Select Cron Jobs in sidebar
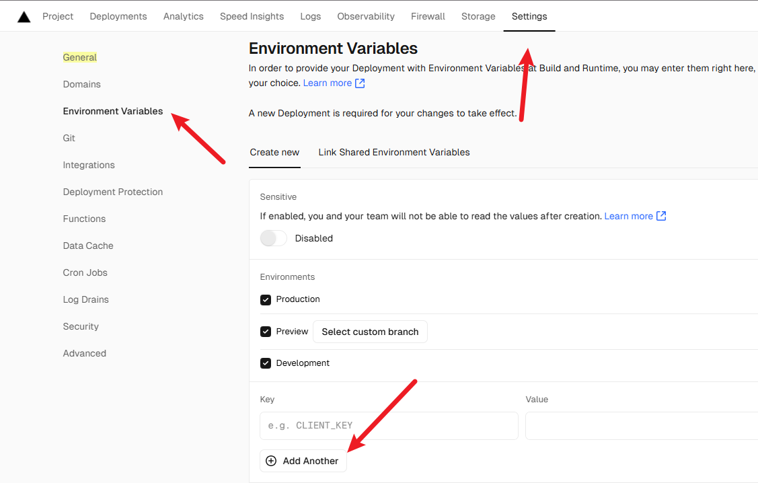The width and height of the screenshot is (758, 483). (x=85, y=272)
